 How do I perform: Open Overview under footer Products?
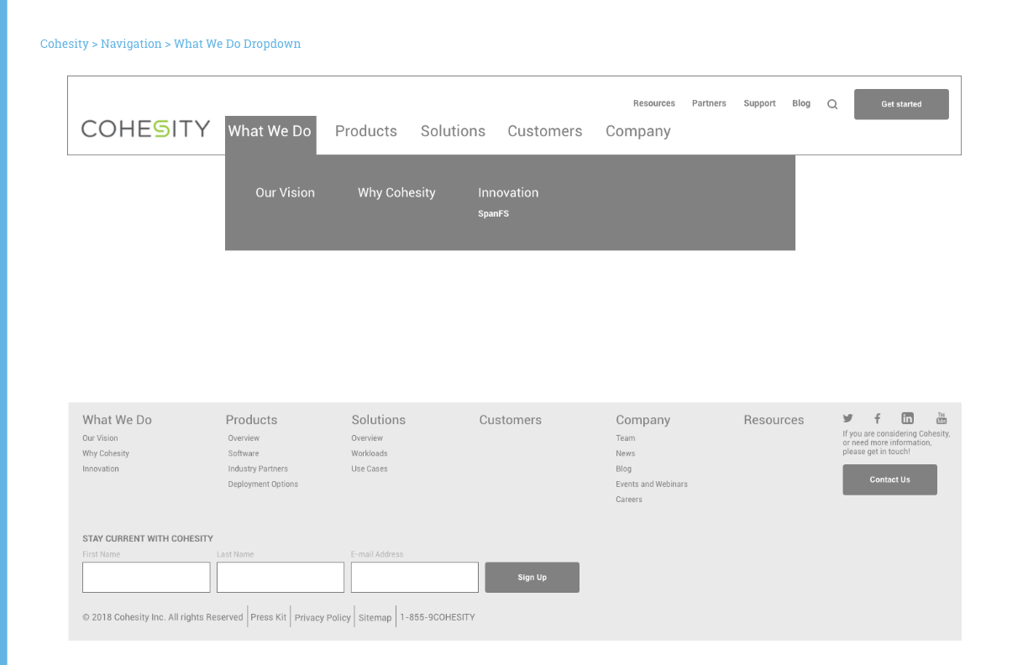[244, 438]
